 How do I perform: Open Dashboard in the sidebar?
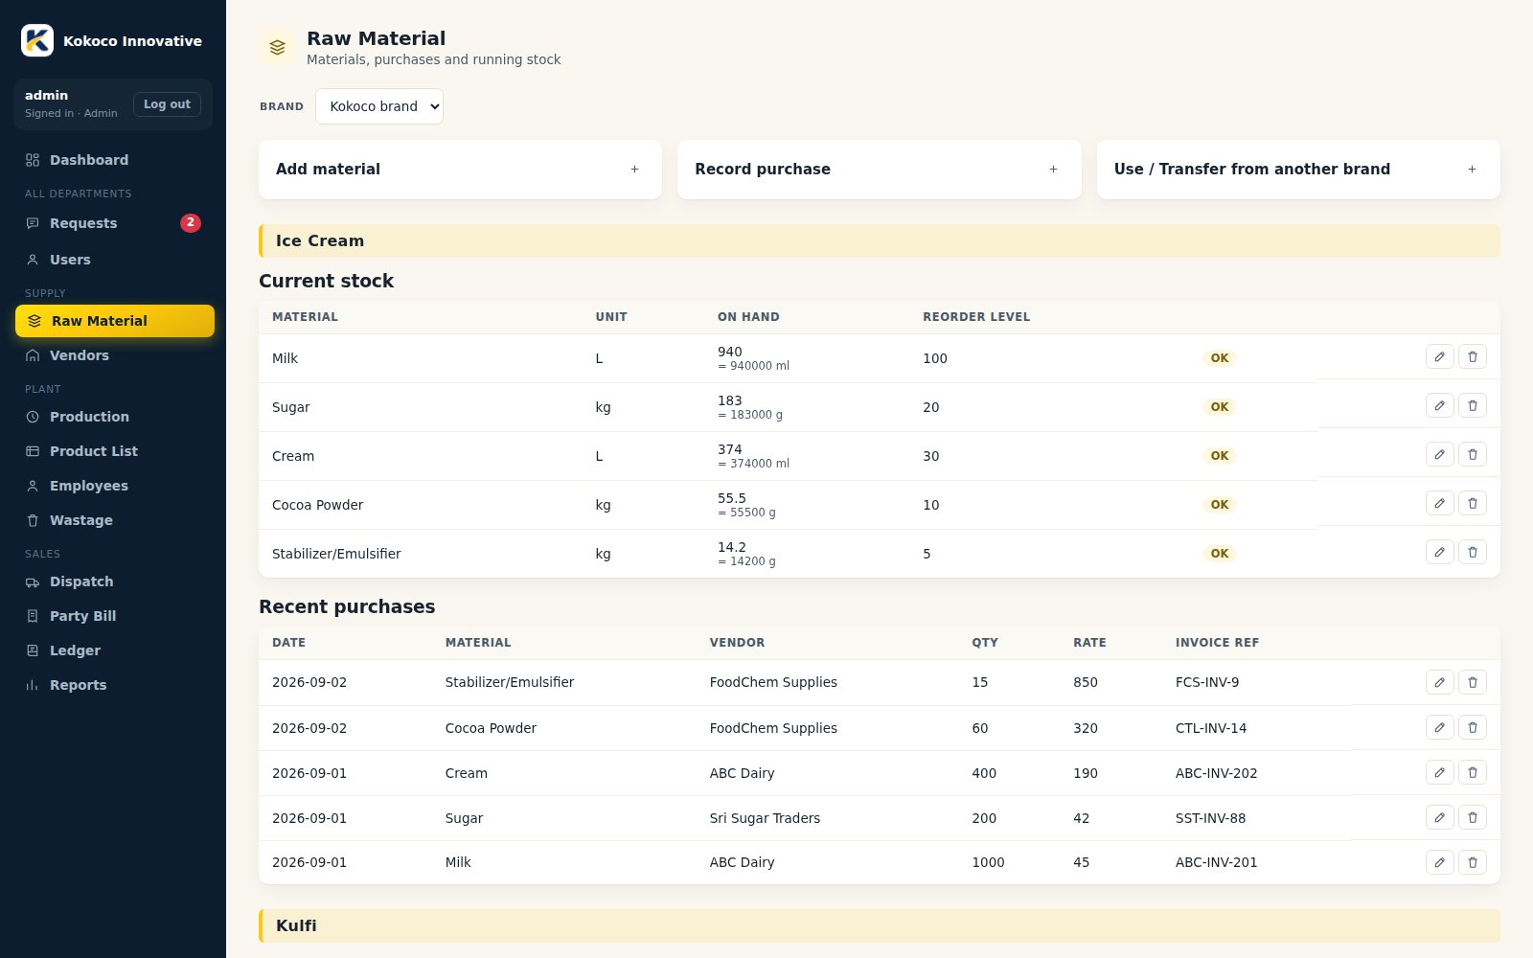point(113,160)
